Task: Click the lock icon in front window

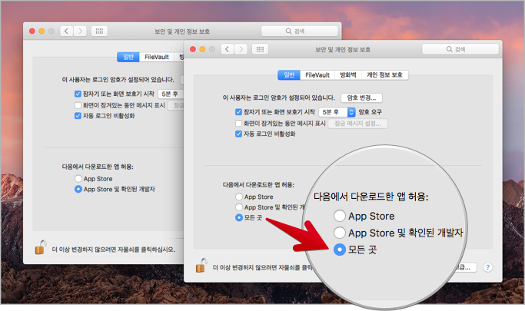Action: (201, 266)
